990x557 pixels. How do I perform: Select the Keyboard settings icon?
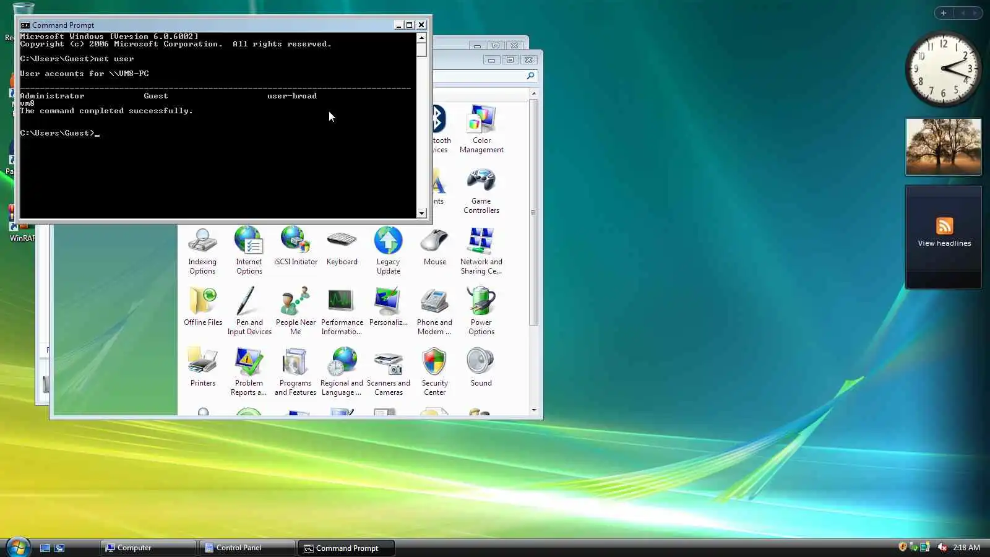pos(342,246)
